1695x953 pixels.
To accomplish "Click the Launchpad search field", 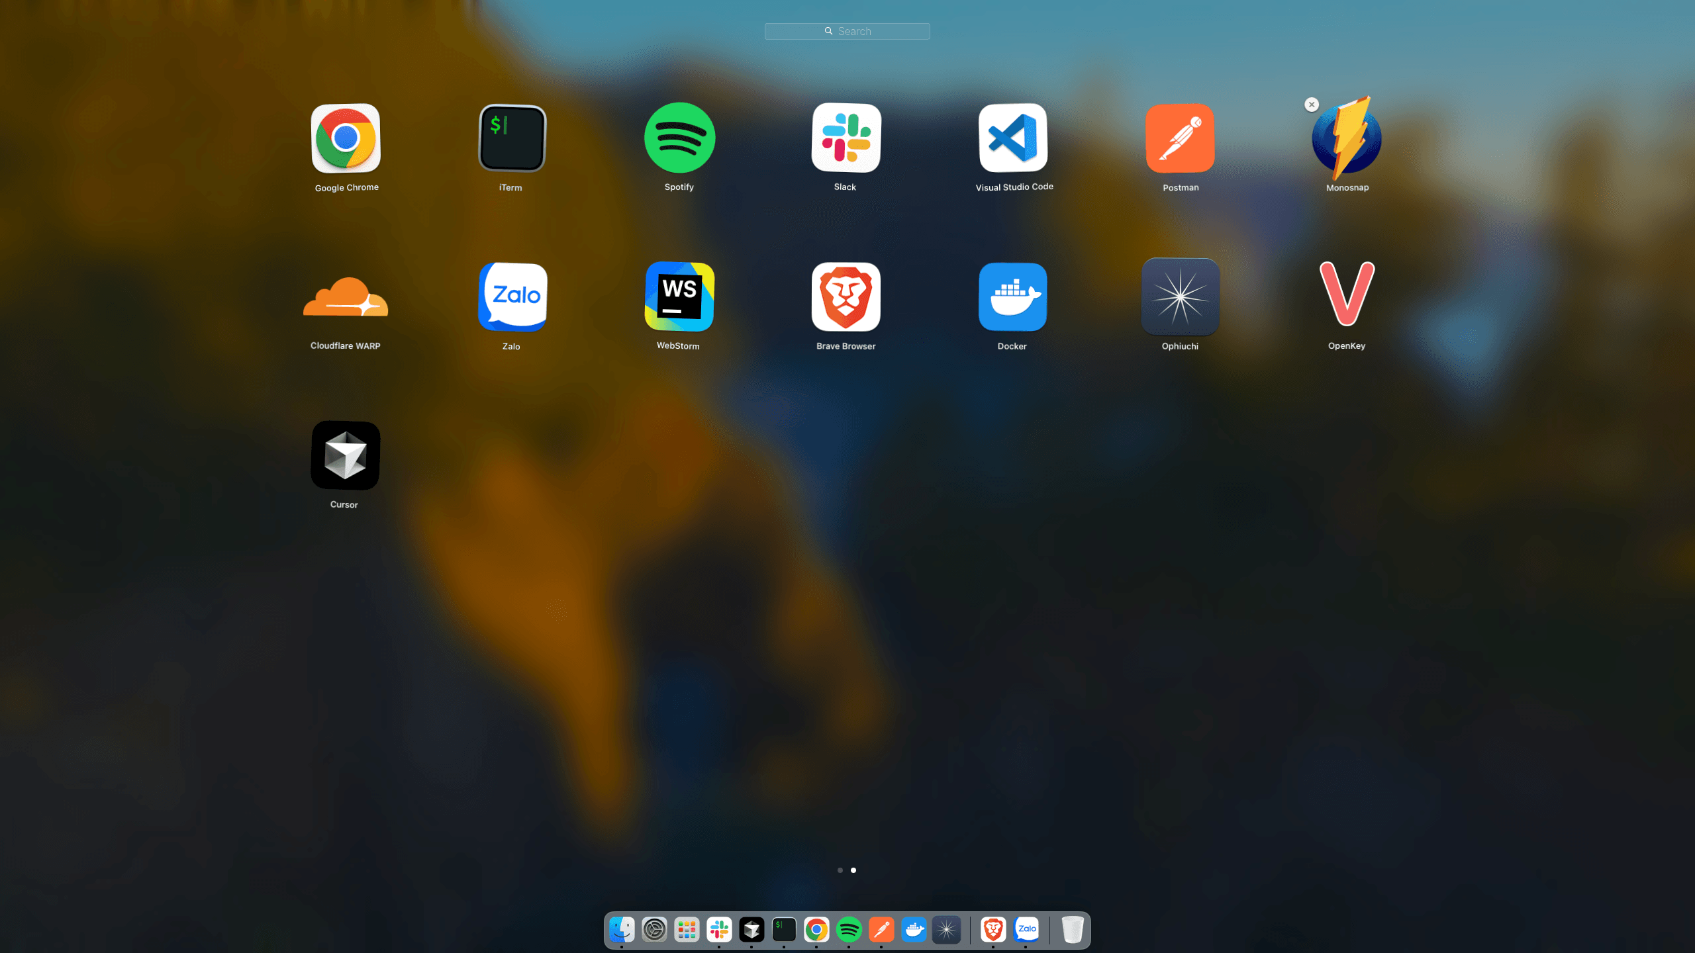I will coord(847,31).
